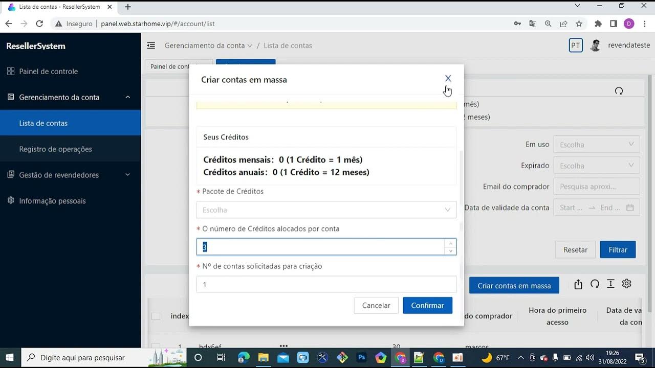
Task: Click the sidebar collapse hamburger icon
Action: pos(151,45)
